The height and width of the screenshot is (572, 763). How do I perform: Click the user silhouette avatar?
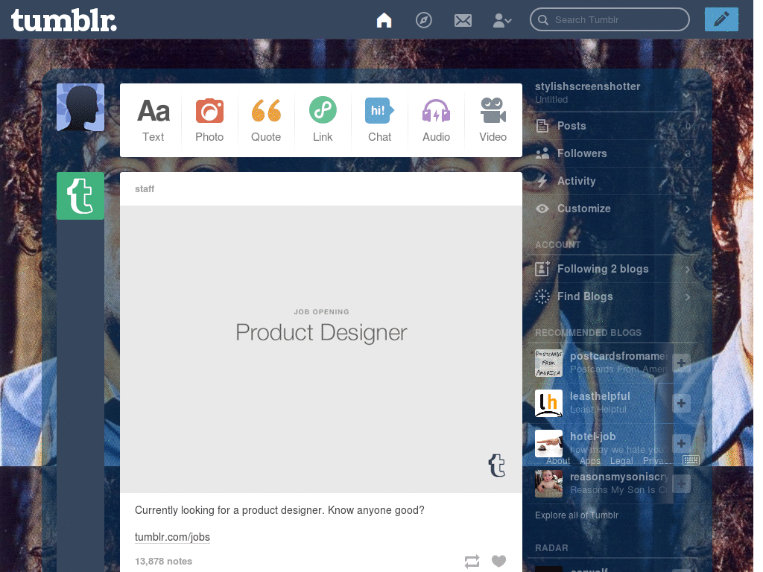click(80, 107)
